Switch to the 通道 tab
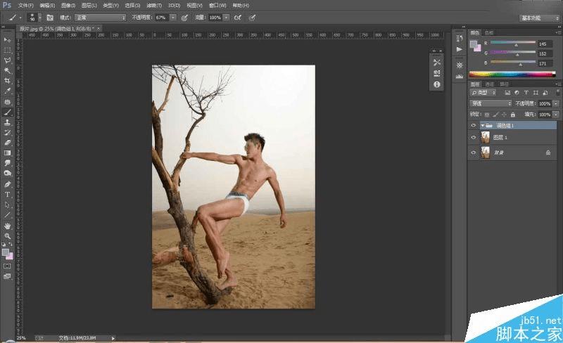This screenshot has width=563, height=343. [x=489, y=84]
